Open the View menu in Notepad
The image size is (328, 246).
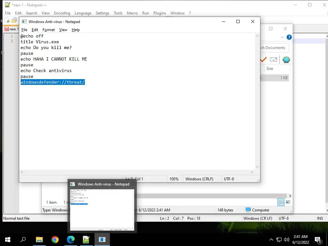pyautogui.click(x=63, y=30)
